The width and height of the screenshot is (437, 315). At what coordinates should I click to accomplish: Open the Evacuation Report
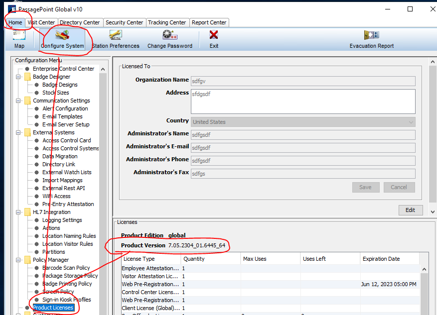pos(372,39)
